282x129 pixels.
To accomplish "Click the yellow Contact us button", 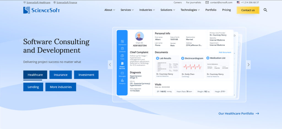I will pyautogui.click(x=248, y=10).
